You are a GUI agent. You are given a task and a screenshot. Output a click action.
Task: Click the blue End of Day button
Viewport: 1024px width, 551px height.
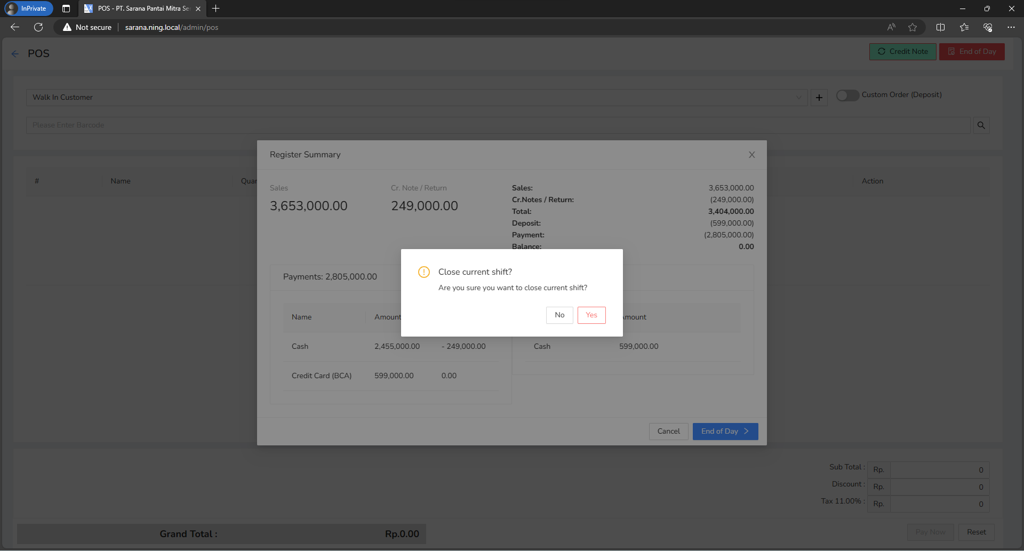coord(725,432)
